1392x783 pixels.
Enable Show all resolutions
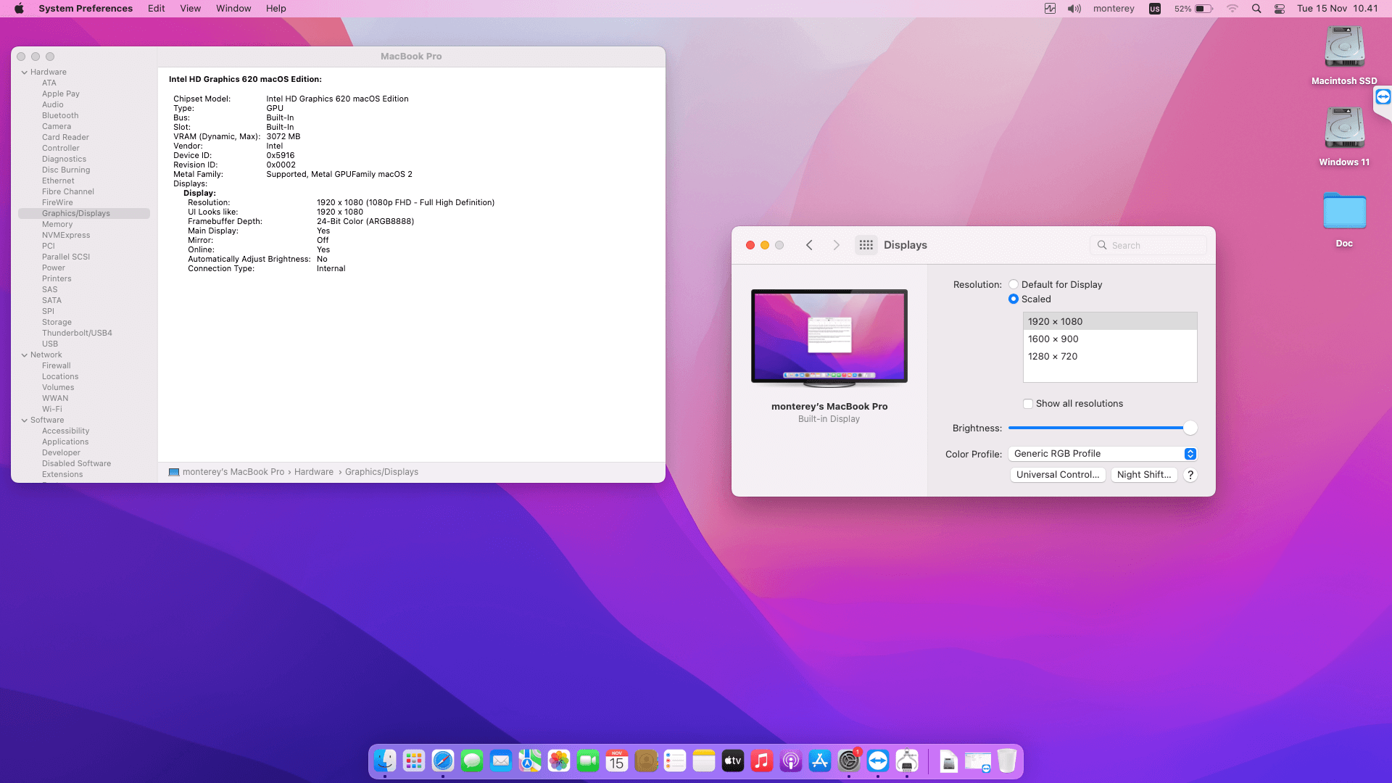(x=1028, y=403)
